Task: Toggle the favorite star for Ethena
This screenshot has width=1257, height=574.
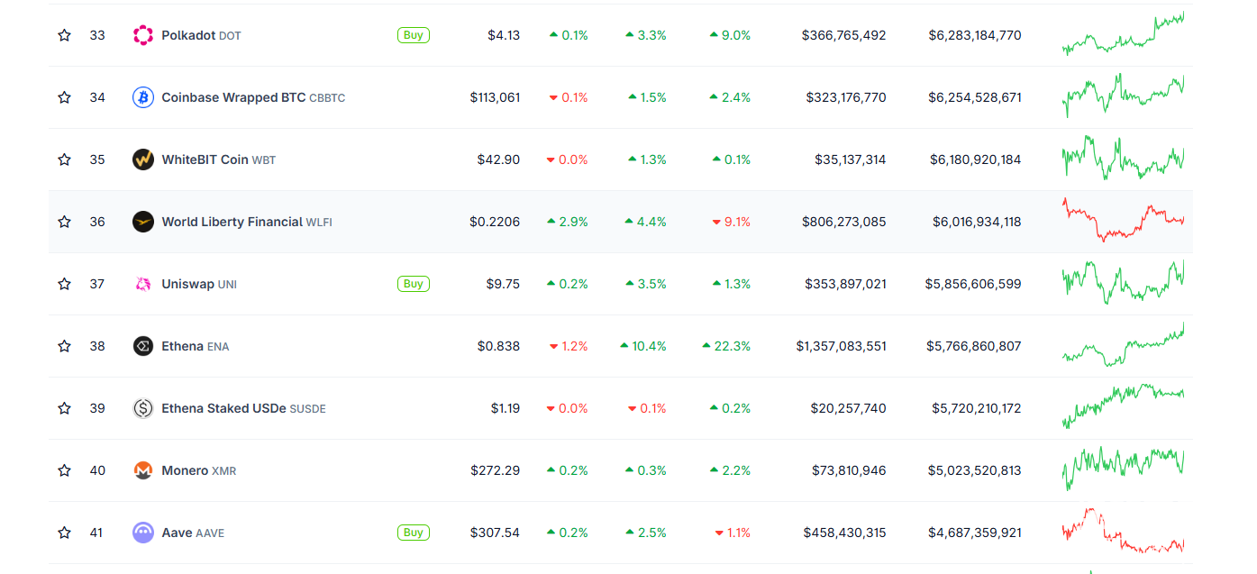Action: (x=64, y=346)
